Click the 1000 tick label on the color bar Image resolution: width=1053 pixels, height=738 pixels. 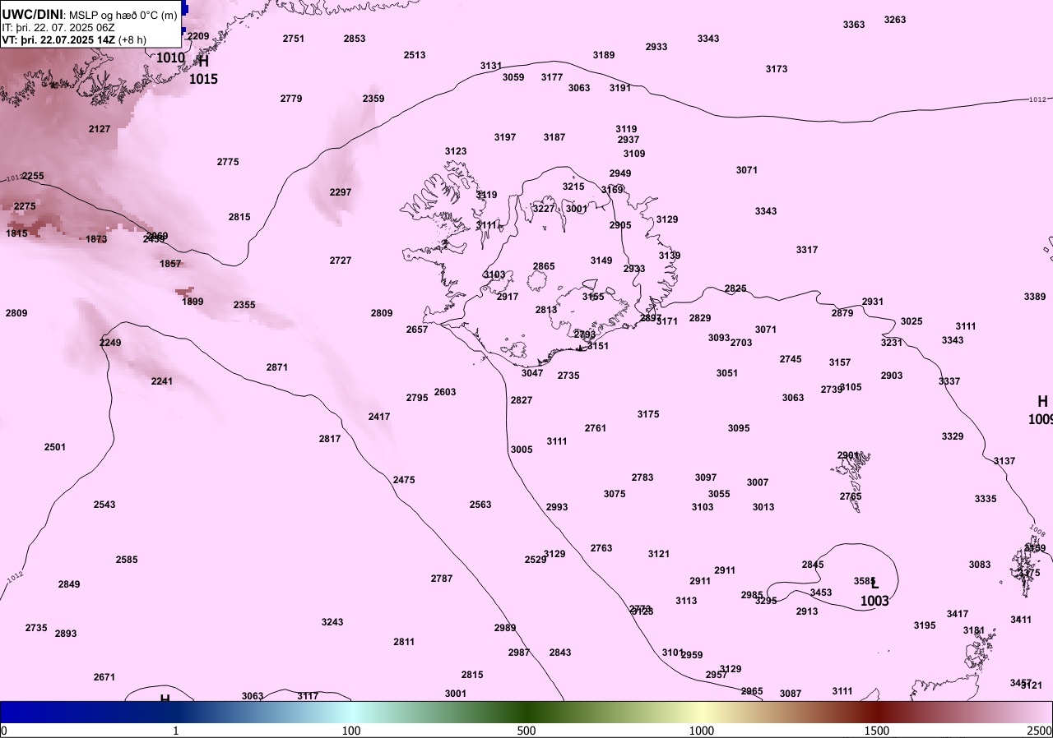coord(702,731)
